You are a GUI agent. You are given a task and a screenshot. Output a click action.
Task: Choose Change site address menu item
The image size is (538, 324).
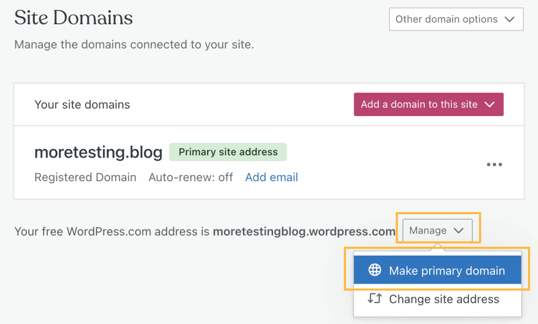coord(444,299)
